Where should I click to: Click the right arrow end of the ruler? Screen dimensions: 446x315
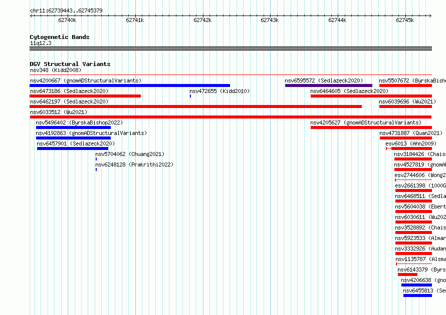tap(430, 15)
